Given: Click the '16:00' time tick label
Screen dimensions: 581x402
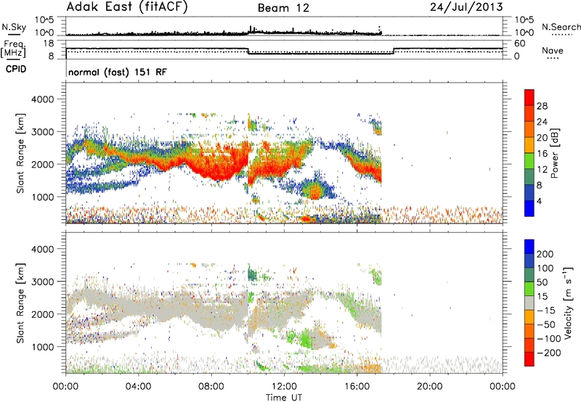Looking at the screenshot, I should [357, 387].
